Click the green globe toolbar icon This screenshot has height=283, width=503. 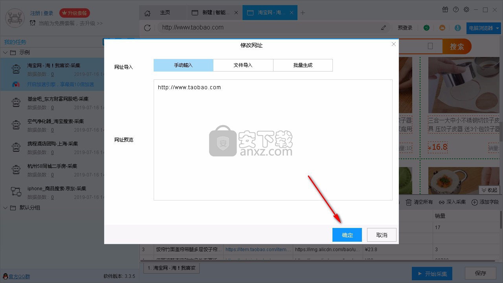tap(426, 28)
